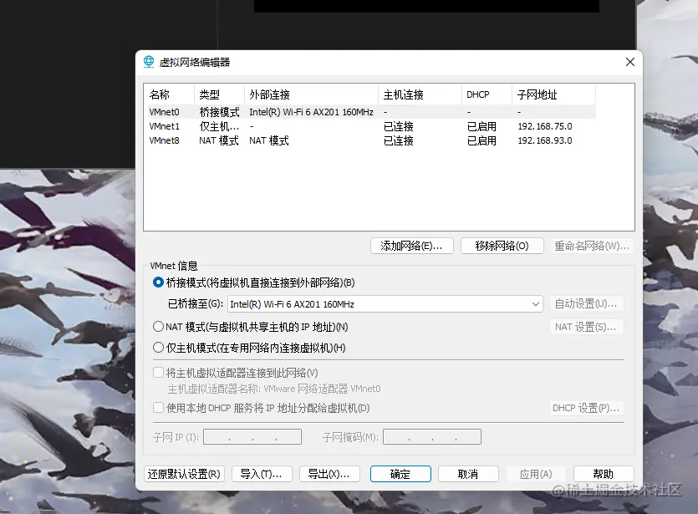The width and height of the screenshot is (698, 514).
Task: Select the VMnet1 row in network list
Action: point(371,126)
